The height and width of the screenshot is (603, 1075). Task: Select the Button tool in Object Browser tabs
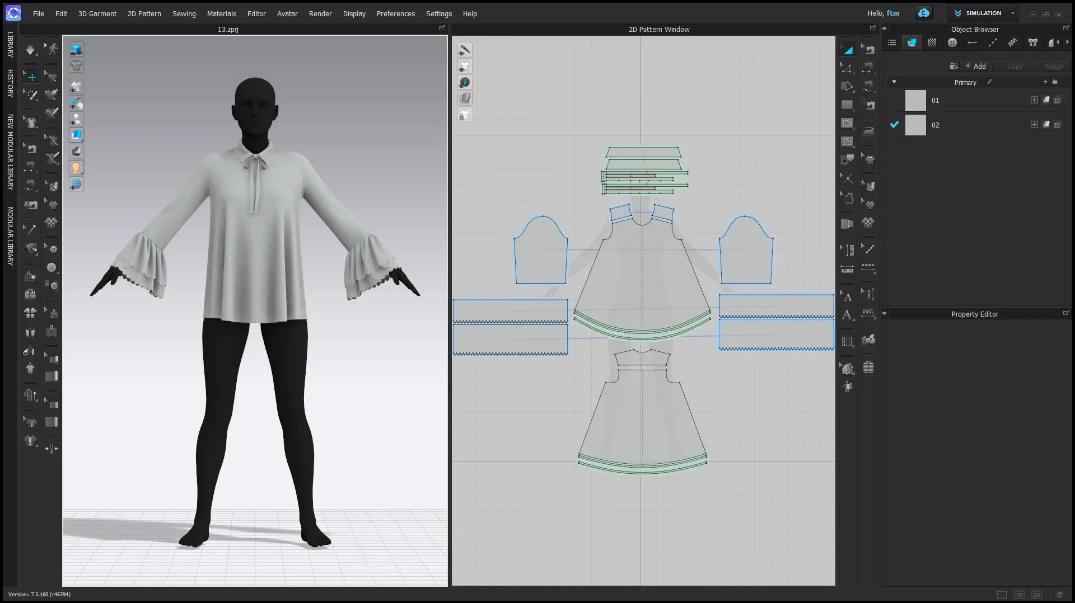click(952, 43)
